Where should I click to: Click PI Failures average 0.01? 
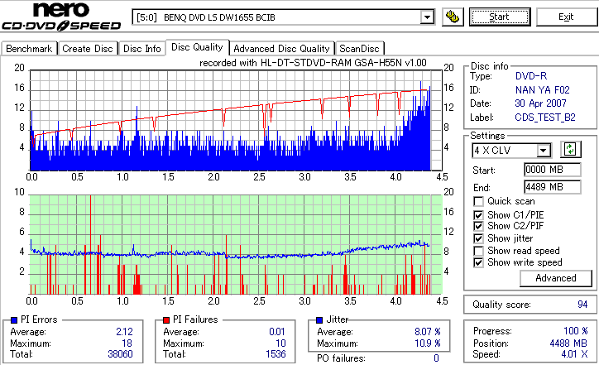click(x=277, y=332)
